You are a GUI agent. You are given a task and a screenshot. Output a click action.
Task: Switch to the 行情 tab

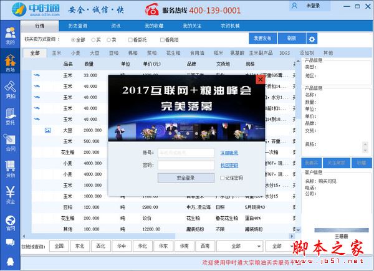[40, 26]
